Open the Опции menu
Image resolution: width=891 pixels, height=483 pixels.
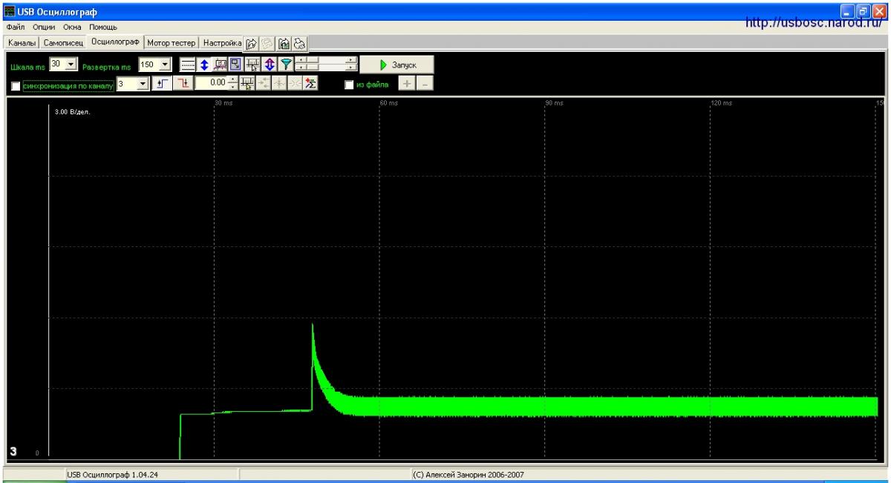click(44, 27)
